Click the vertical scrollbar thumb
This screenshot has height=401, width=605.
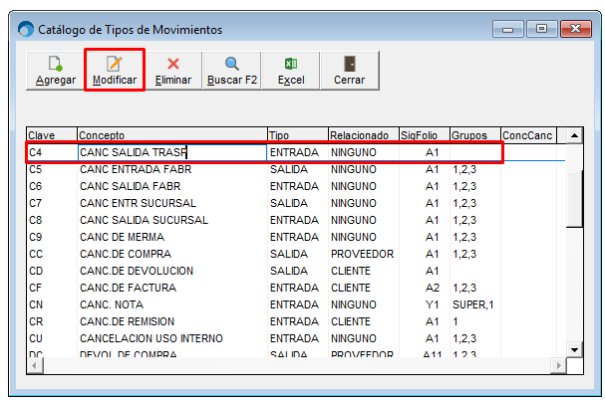pyautogui.click(x=574, y=199)
